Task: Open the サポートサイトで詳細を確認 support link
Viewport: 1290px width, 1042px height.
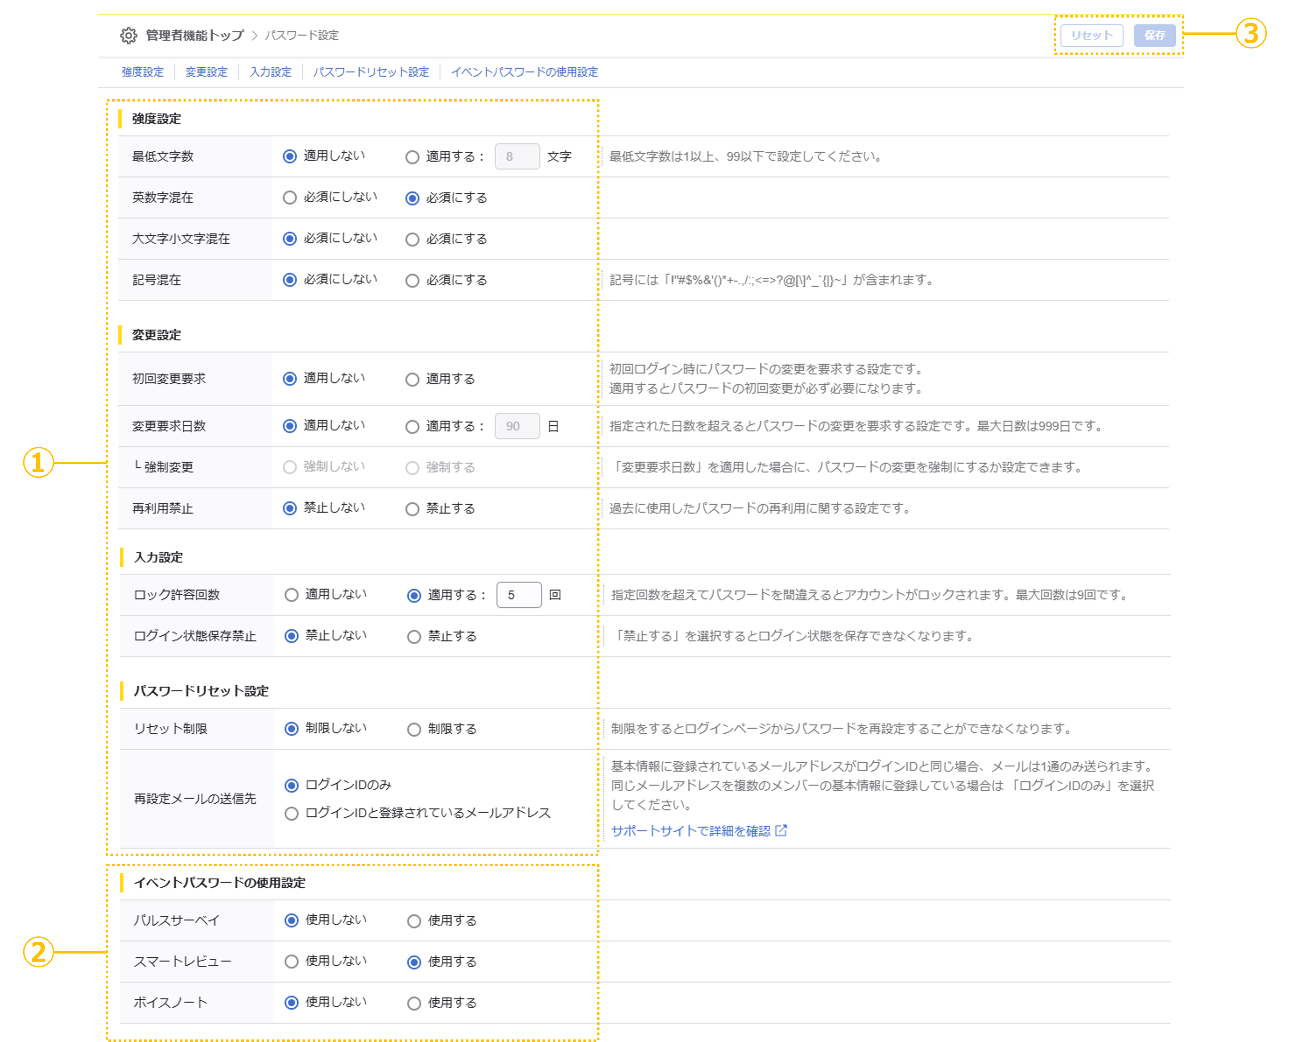Action: click(x=690, y=831)
